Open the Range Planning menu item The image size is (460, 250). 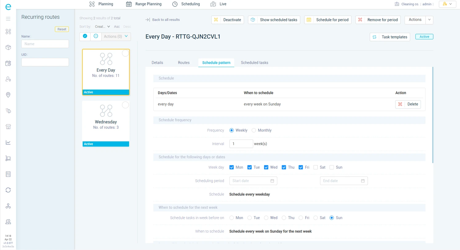[144, 4]
